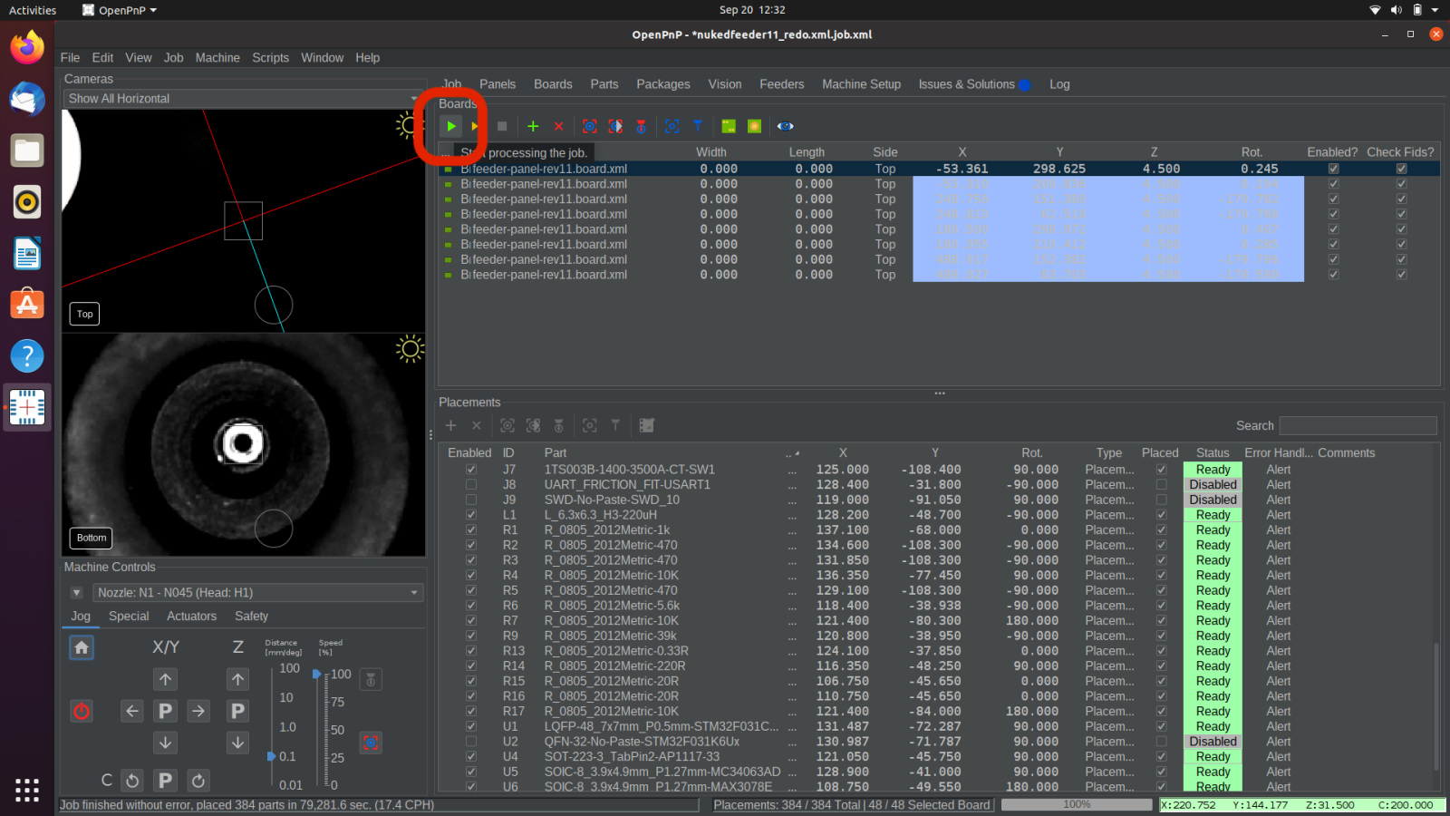
Task: Add a board with the green plus icon
Action: (x=533, y=126)
